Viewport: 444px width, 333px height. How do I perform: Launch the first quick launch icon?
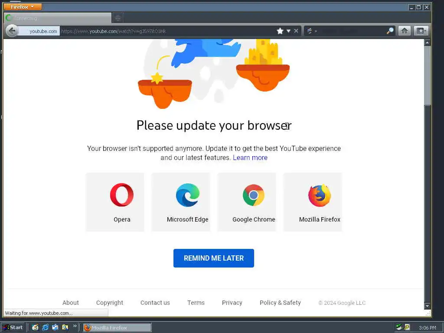tap(35, 328)
